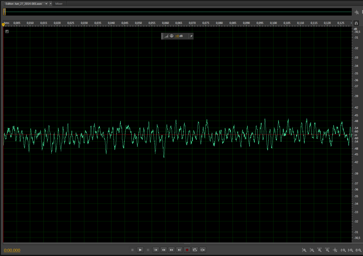Open the Editor file selection dropdown
This screenshot has width=363, height=256.
(46, 4)
